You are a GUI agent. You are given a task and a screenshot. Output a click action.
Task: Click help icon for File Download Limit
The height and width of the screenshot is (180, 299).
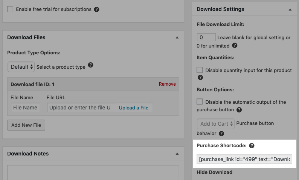pos(235,45)
